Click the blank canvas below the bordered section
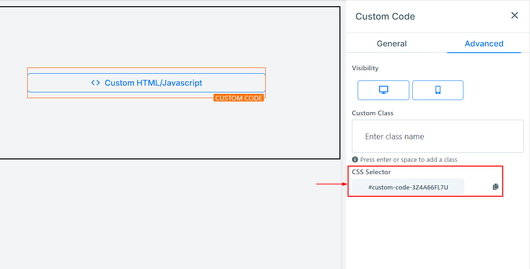530x269 pixels. click(168, 215)
